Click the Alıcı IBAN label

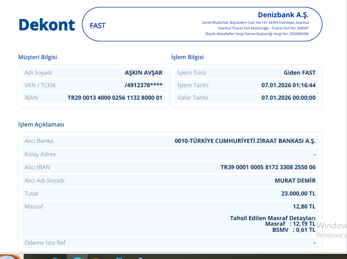click(37, 167)
